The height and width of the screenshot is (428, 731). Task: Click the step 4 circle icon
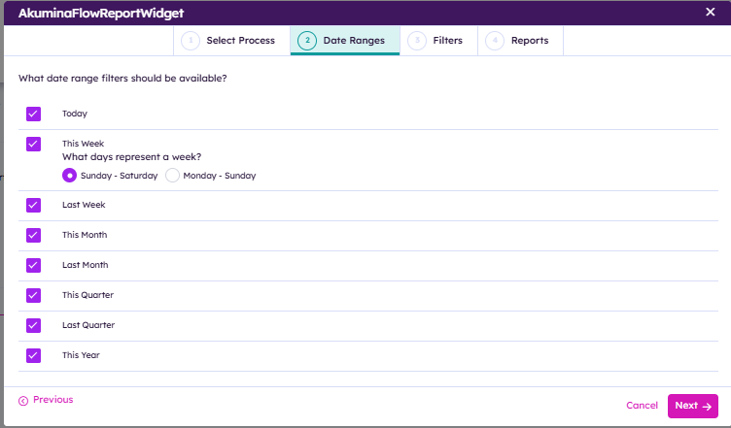495,41
